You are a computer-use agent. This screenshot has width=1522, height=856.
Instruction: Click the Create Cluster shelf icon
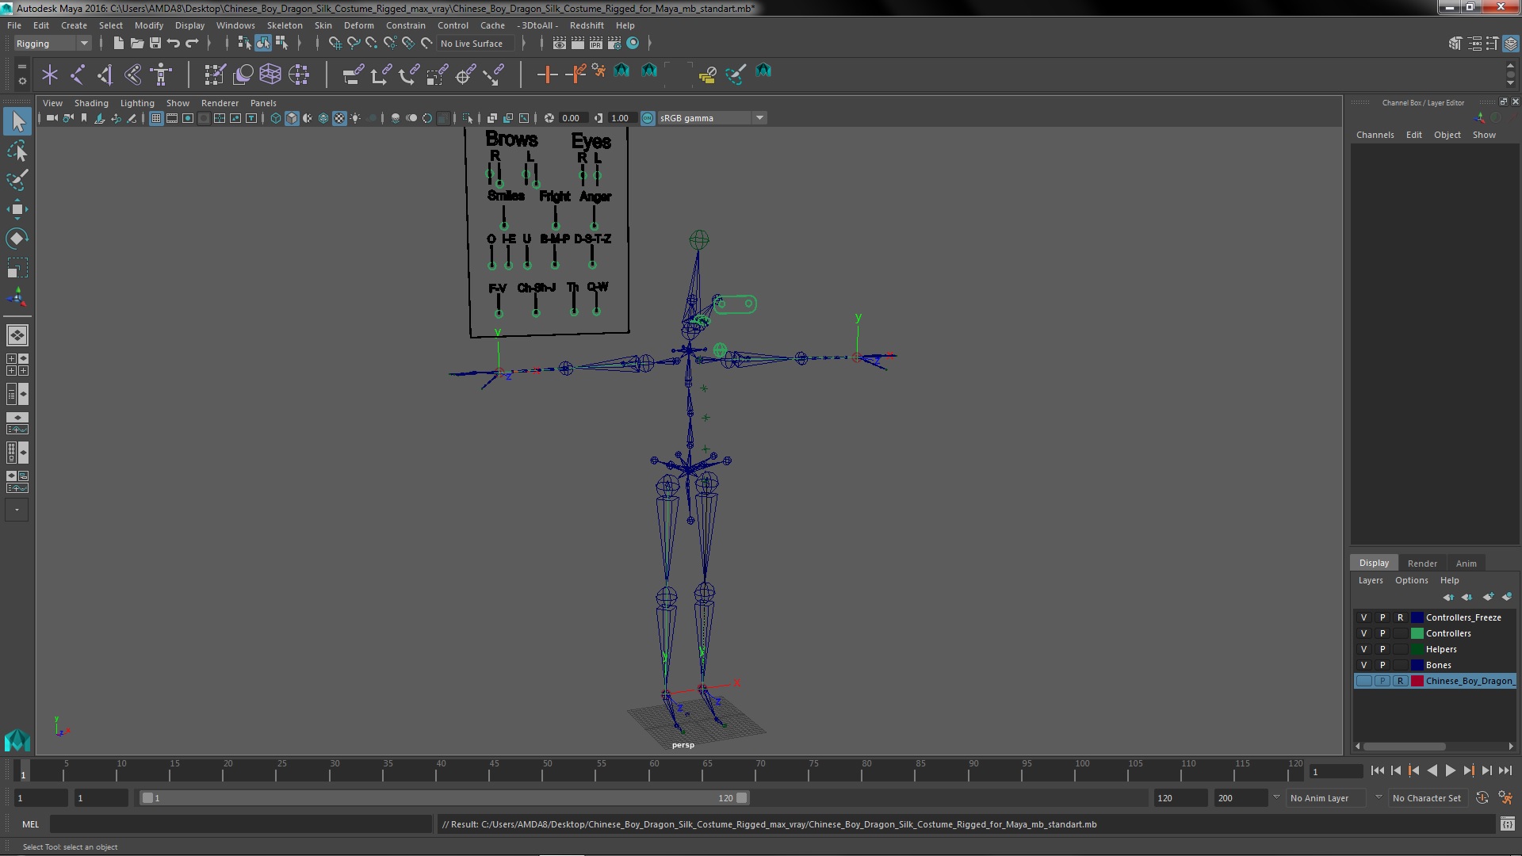299,75
